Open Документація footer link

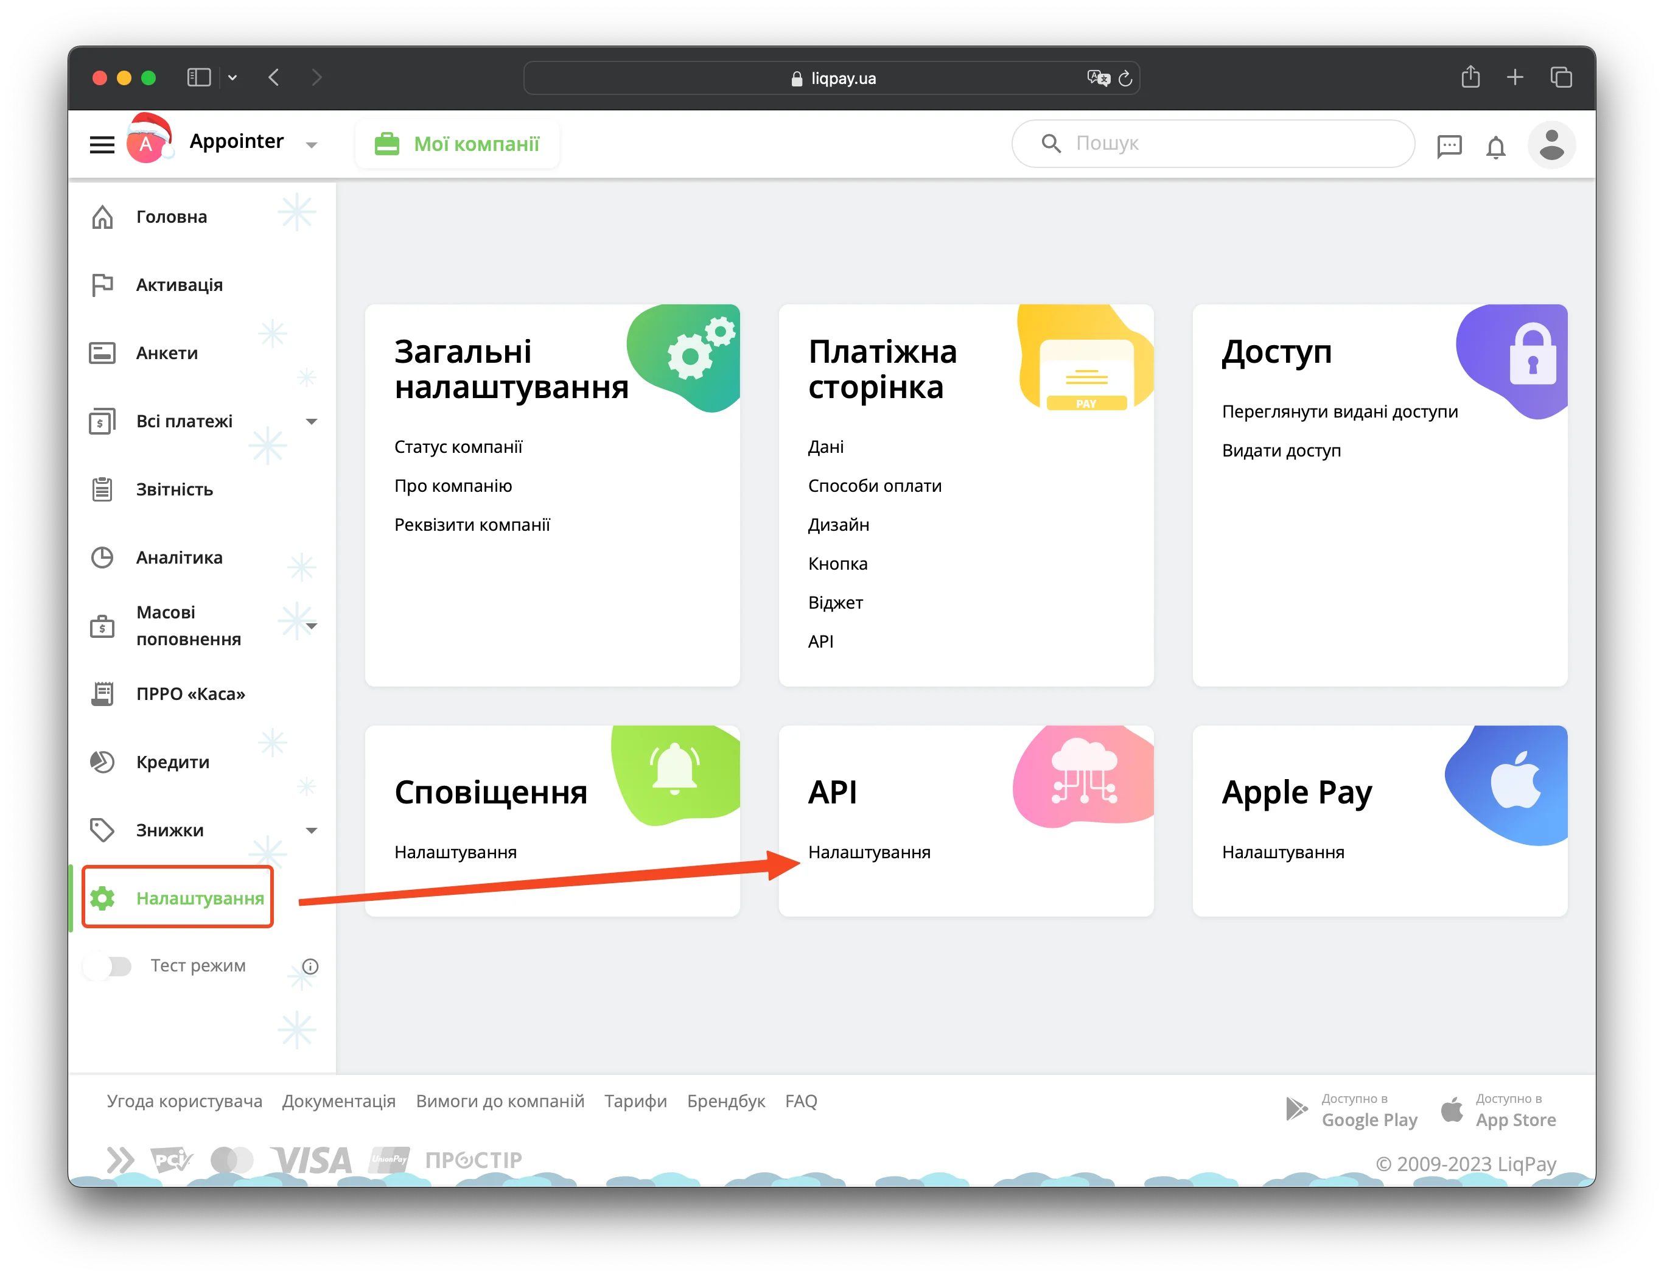tap(338, 1100)
